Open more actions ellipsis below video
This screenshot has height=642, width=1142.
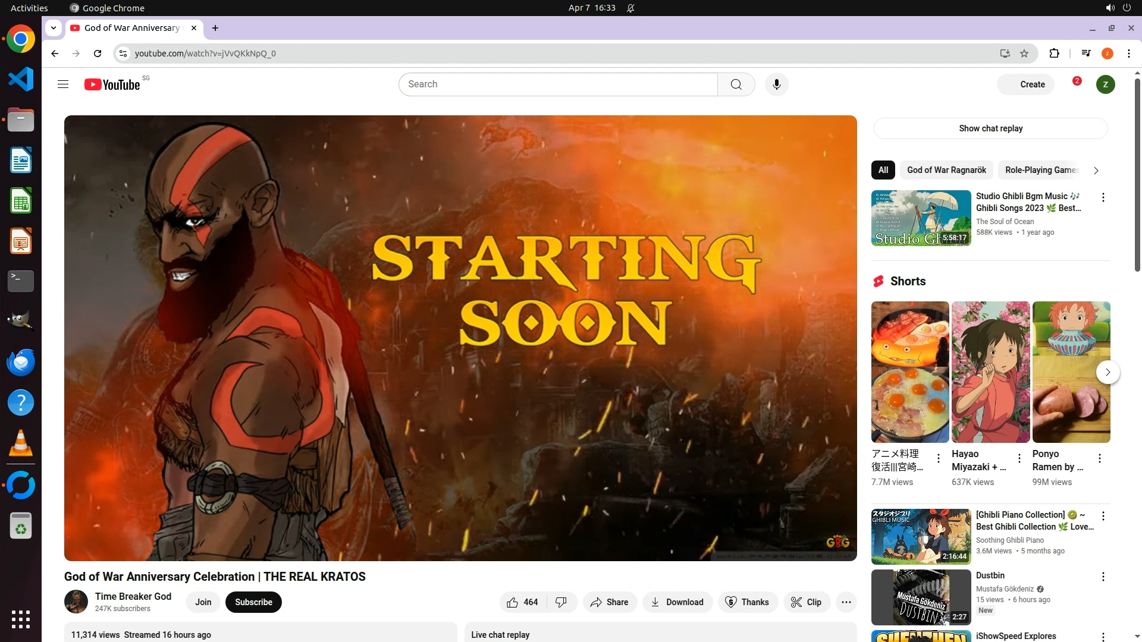[x=846, y=602]
